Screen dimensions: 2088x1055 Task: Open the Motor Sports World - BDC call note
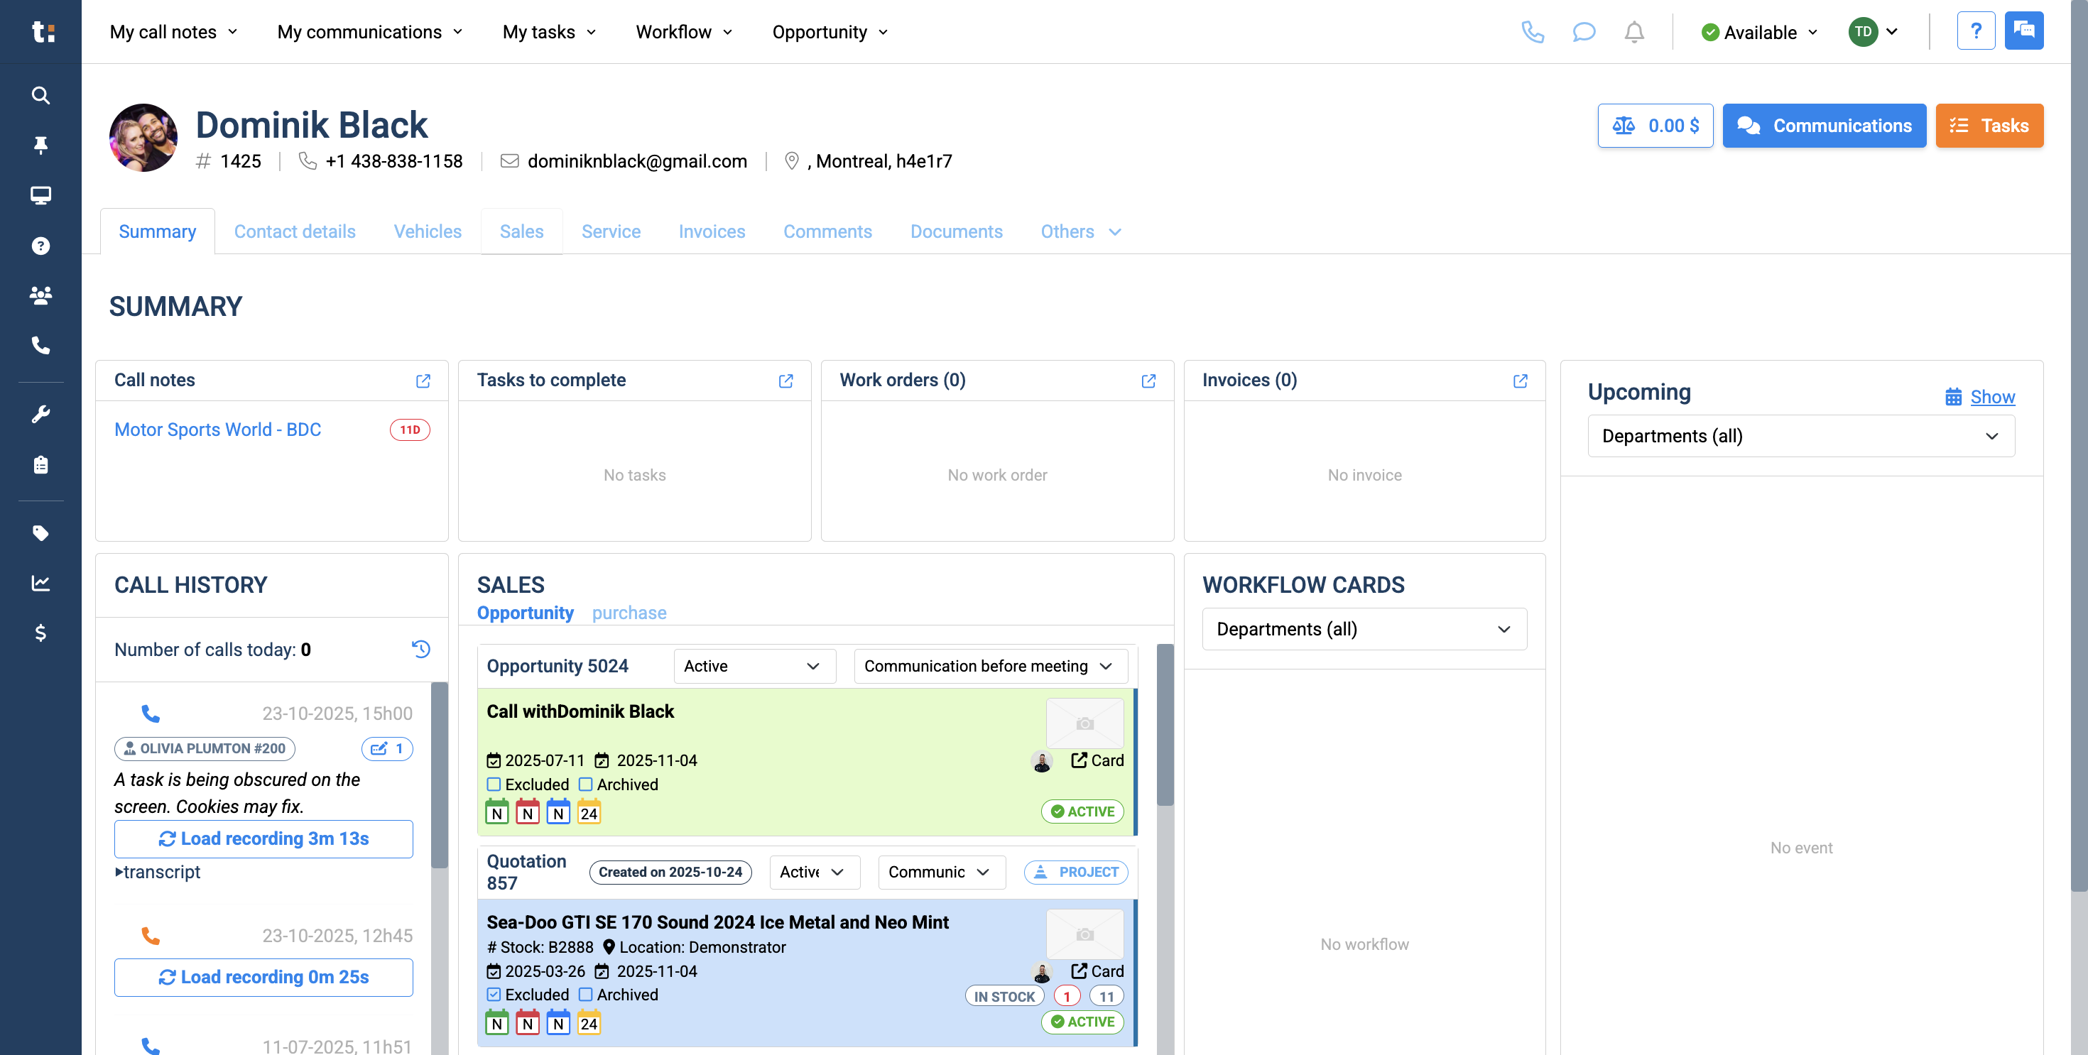(x=217, y=430)
